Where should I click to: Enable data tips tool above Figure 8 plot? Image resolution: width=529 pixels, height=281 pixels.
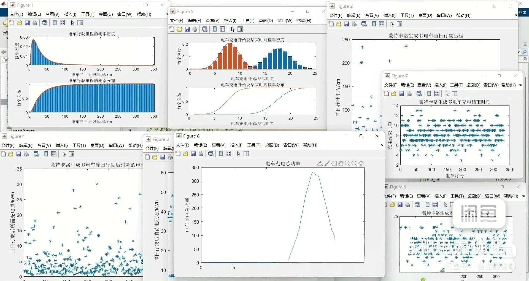pyautogui.click(x=334, y=164)
